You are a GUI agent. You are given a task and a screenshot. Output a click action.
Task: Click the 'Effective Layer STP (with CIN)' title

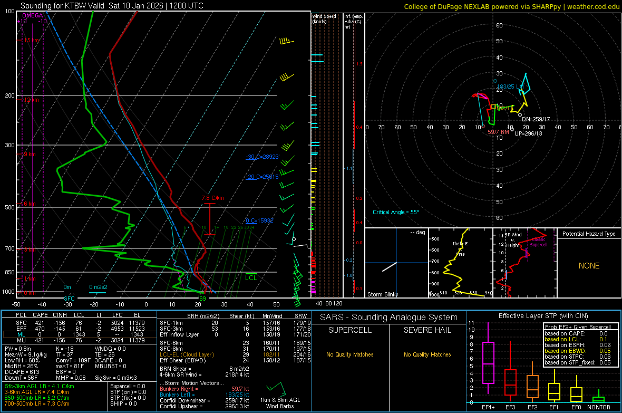coord(543,316)
